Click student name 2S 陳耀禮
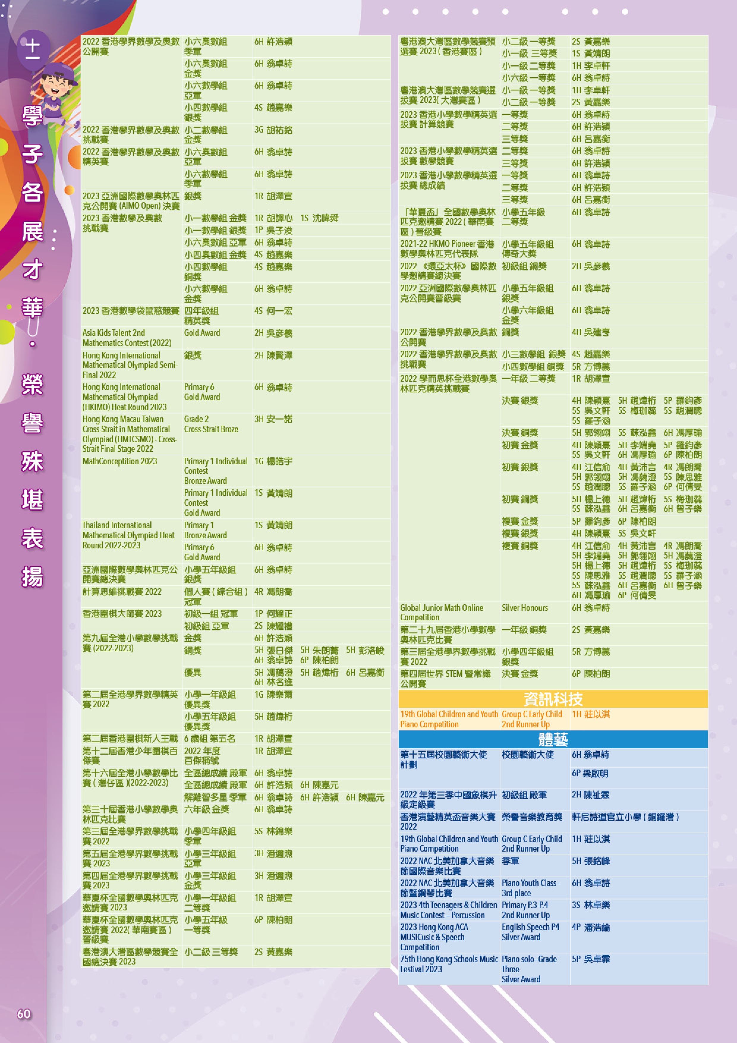The height and width of the screenshot is (1043, 737). coord(273,627)
